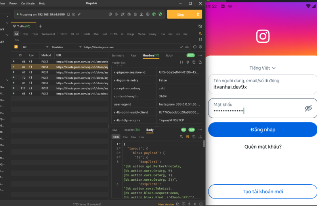Copy the request header list

(x=194, y=62)
